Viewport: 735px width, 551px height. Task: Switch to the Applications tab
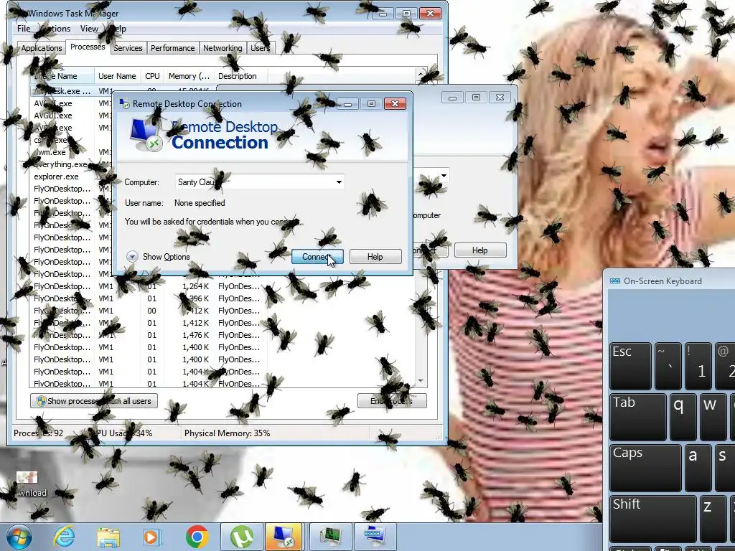pyautogui.click(x=41, y=48)
